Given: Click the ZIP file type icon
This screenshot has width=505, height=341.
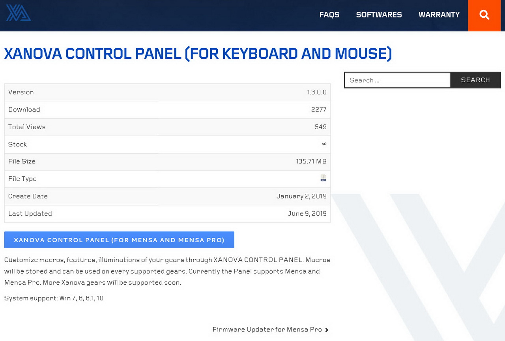Looking at the screenshot, I should pyautogui.click(x=324, y=178).
